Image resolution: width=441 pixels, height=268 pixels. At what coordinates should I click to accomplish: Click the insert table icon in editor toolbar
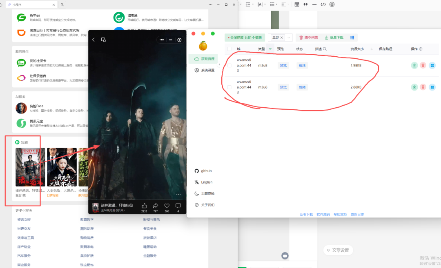297,4
